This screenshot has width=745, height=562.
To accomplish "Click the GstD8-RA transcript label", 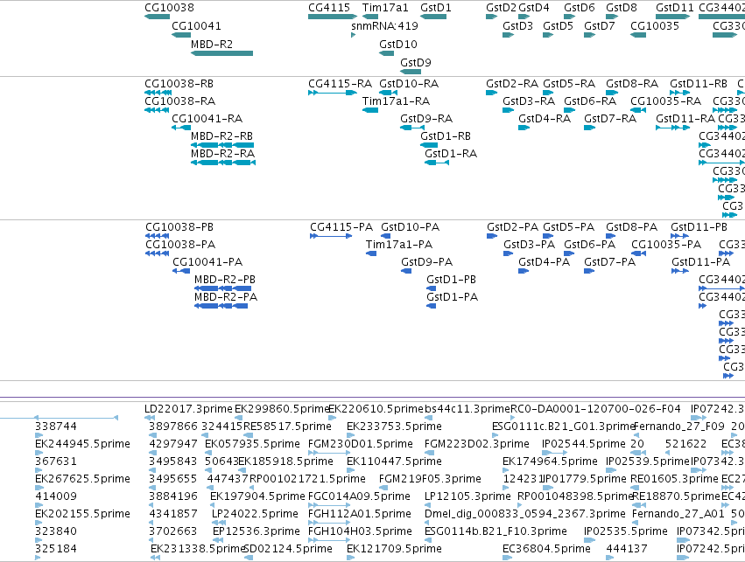I will point(632,84).
